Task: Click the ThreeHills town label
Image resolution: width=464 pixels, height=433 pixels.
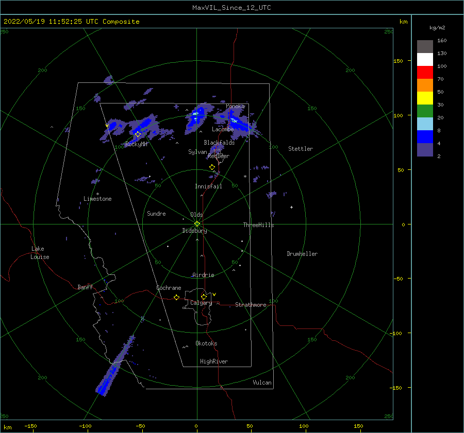Action: click(259, 225)
